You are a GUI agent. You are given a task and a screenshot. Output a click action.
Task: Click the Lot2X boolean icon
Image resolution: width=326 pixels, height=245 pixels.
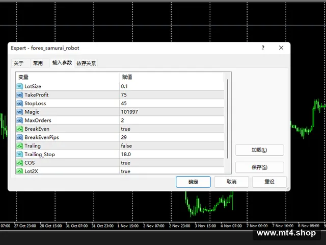(19, 171)
